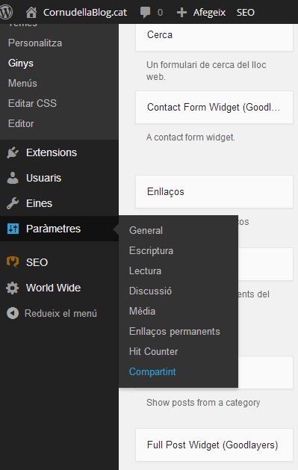
Task: Click the Paràmetres sliders icon
Action: coord(13,229)
